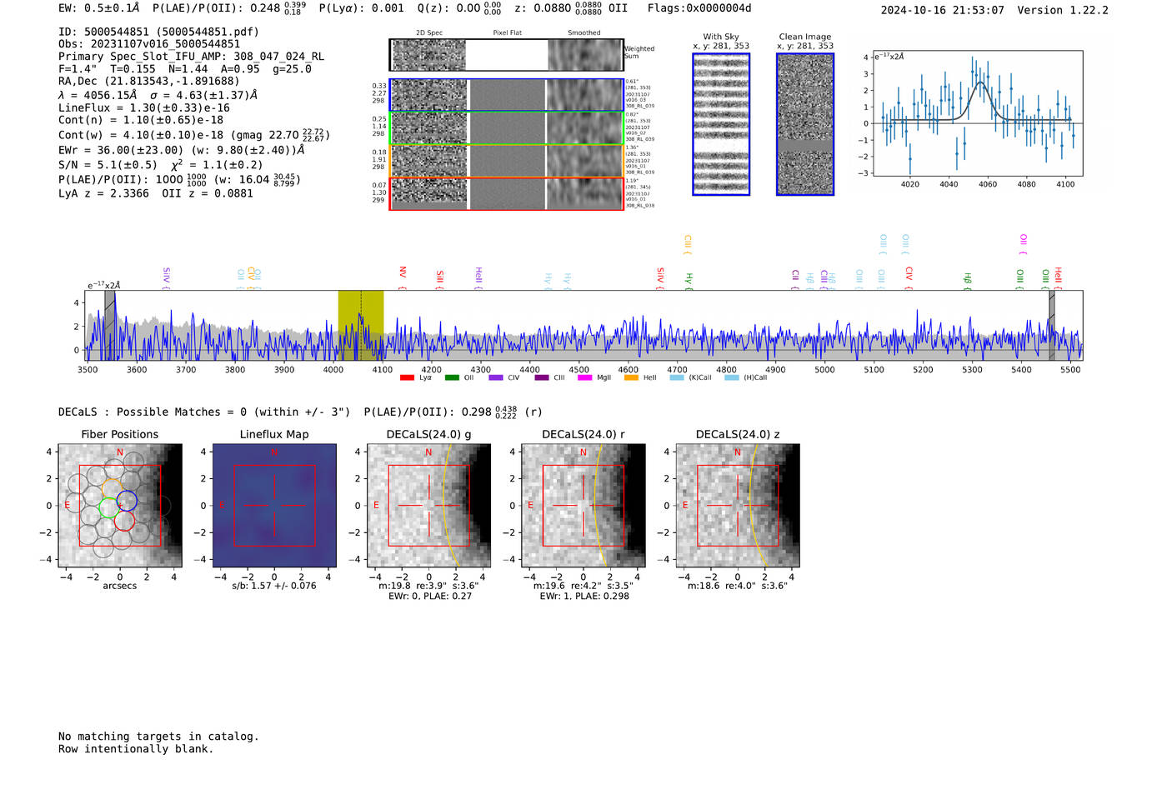Click the EWr = 36.00(±23.00) text
Screen dimensions: 1167x794
point(181,150)
